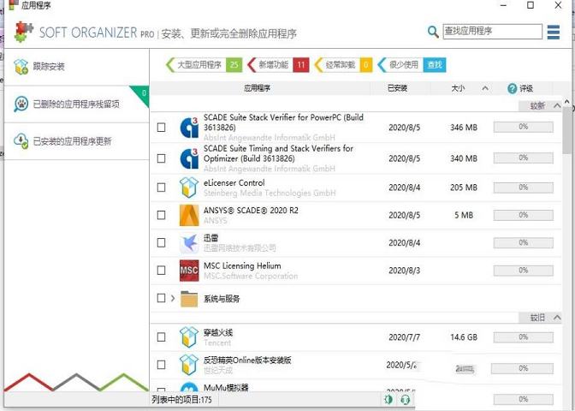
Task: Select 跟踪安装 in the sidebar
Action: (49, 67)
